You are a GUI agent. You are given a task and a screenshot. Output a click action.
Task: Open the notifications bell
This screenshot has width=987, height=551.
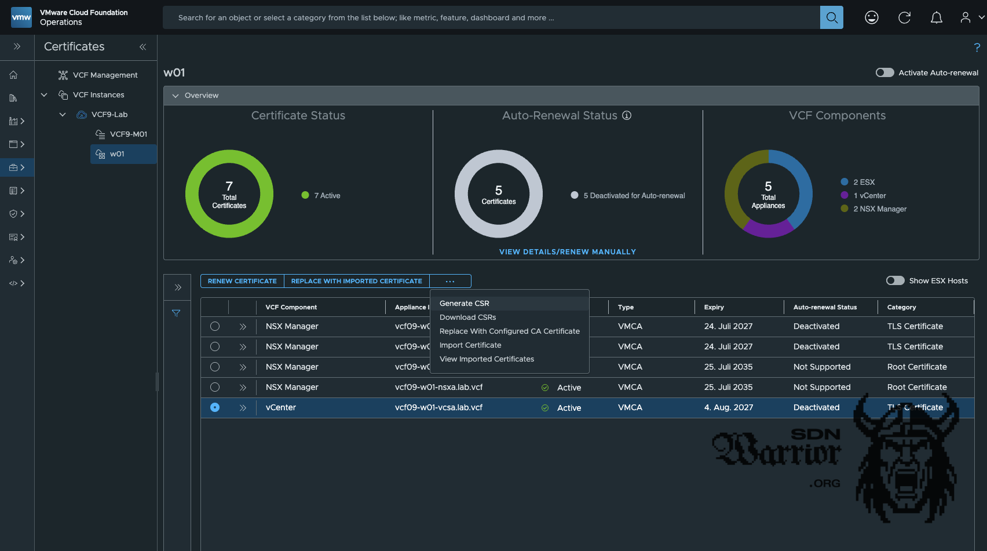click(936, 17)
